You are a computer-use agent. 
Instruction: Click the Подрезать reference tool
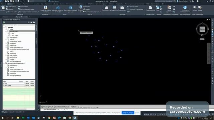pyautogui.click(x=114, y=8)
